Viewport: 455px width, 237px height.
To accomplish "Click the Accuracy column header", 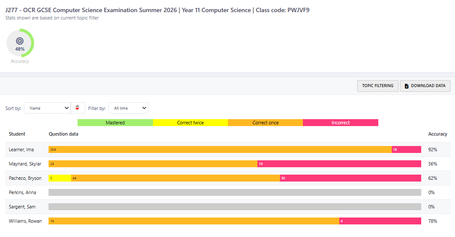I will tap(437, 134).
